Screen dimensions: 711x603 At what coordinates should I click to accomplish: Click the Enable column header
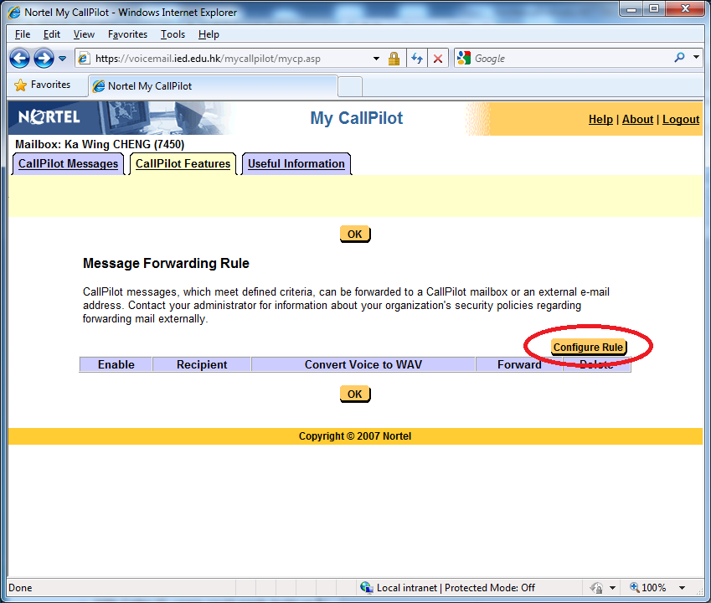pyautogui.click(x=116, y=364)
